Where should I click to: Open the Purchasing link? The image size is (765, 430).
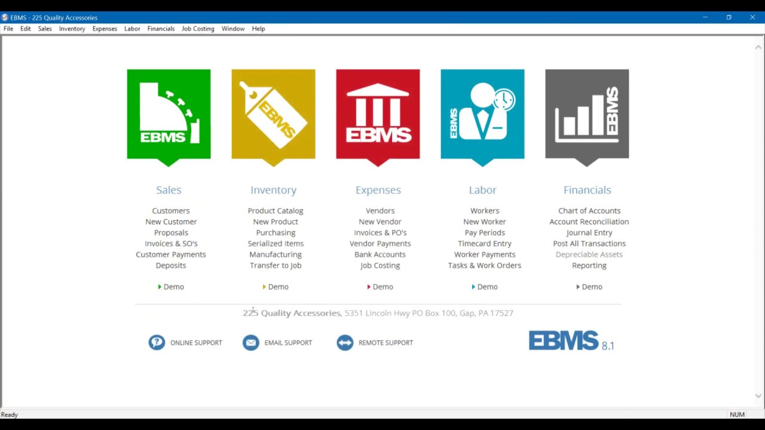pos(276,232)
